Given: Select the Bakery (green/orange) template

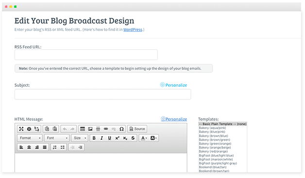Looking at the screenshot, I should coord(222,144).
